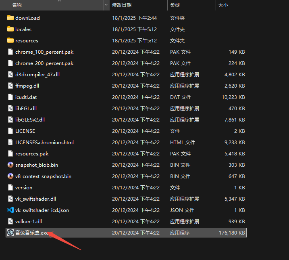Screen dimensions: 289x260
Task: Click the DAT 文件 type cell
Action: click(181, 97)
